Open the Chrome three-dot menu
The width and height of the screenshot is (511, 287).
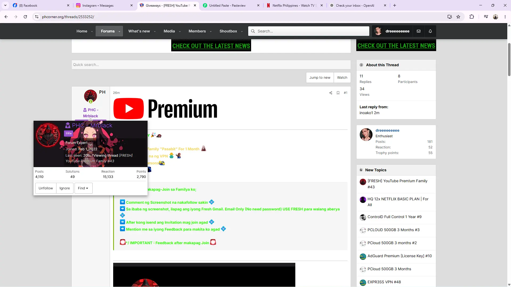pos(505,17)
